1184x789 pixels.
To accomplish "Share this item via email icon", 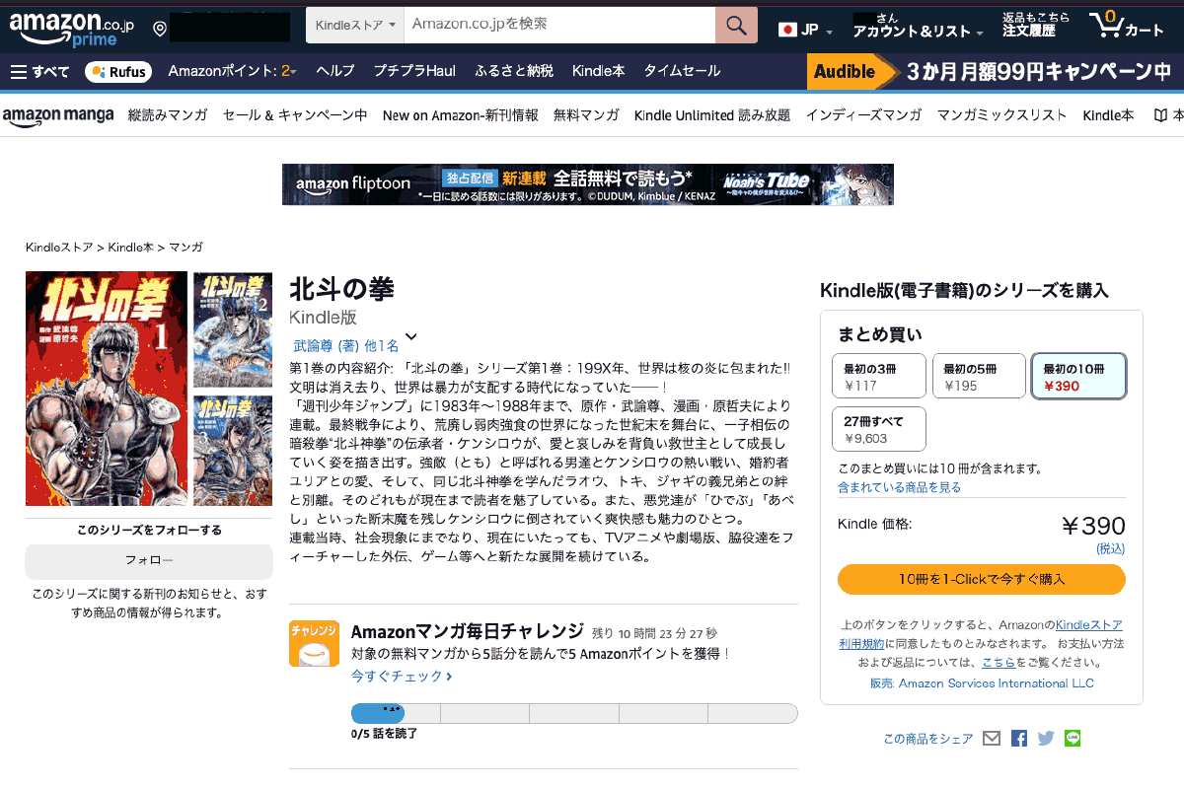I will 992,738.
